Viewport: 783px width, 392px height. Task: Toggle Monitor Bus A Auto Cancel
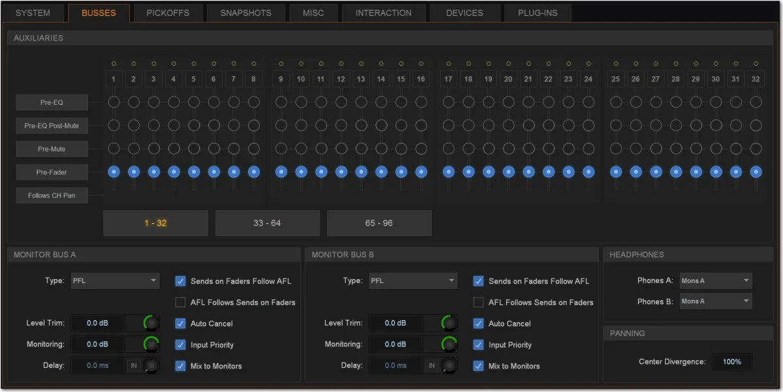181,323
